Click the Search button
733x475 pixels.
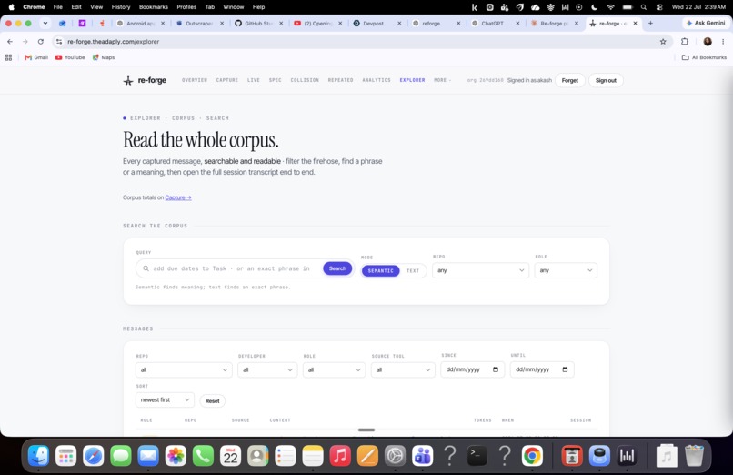click(x=337, y=268)
